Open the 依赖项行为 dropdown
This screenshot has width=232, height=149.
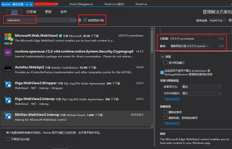(202, 87)
